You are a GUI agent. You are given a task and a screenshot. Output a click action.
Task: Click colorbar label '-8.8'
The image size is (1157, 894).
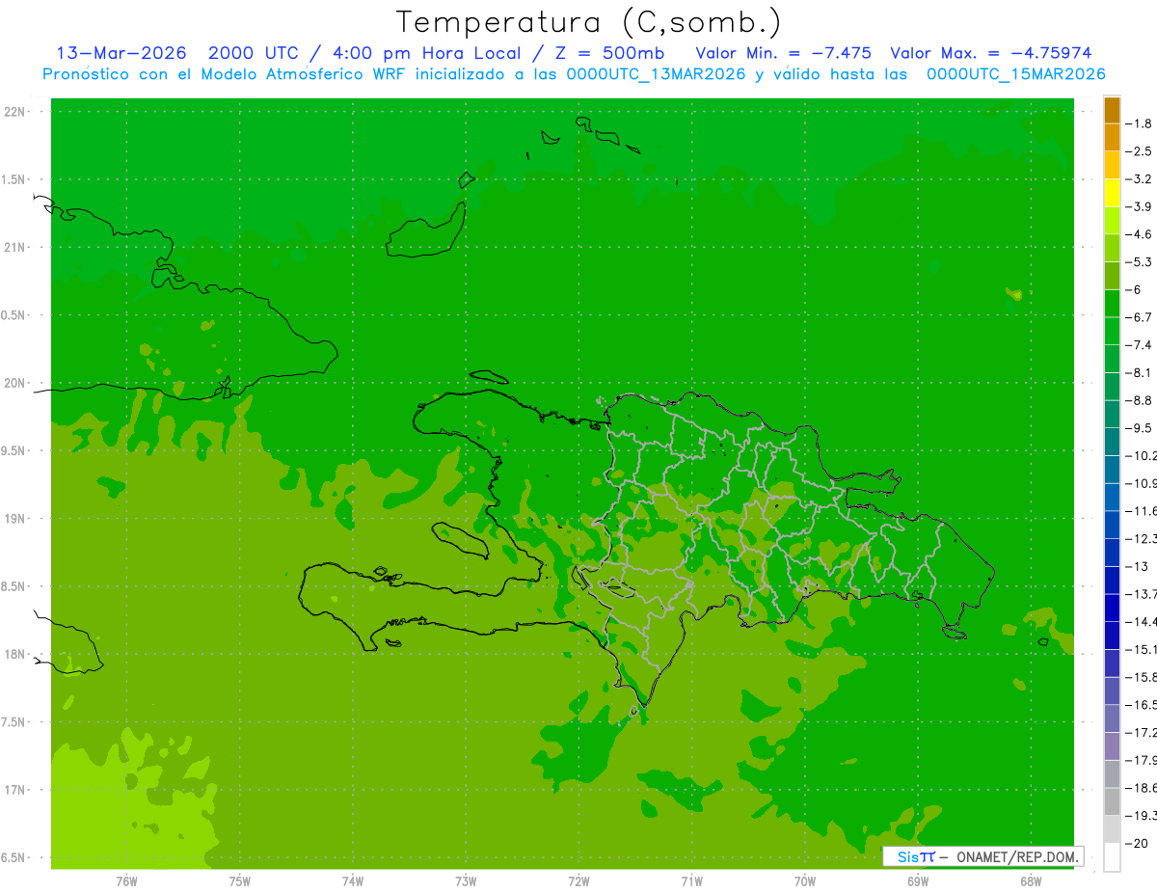(x=1141, y=400)
